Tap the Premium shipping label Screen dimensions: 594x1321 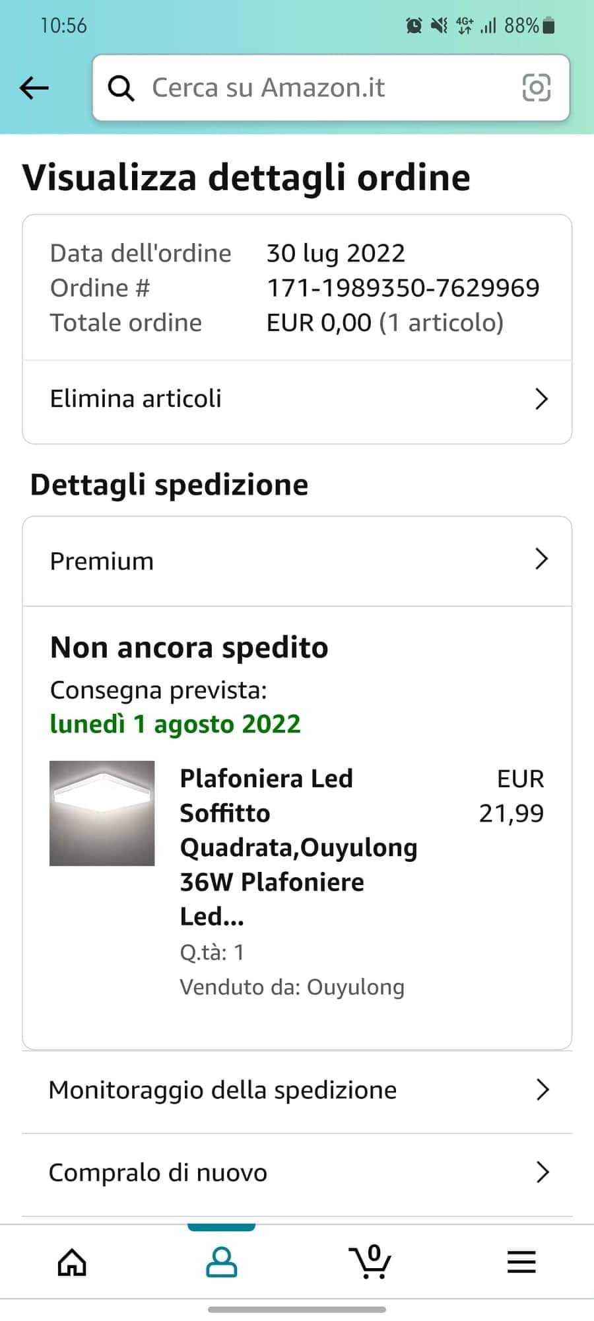(102, 561)
